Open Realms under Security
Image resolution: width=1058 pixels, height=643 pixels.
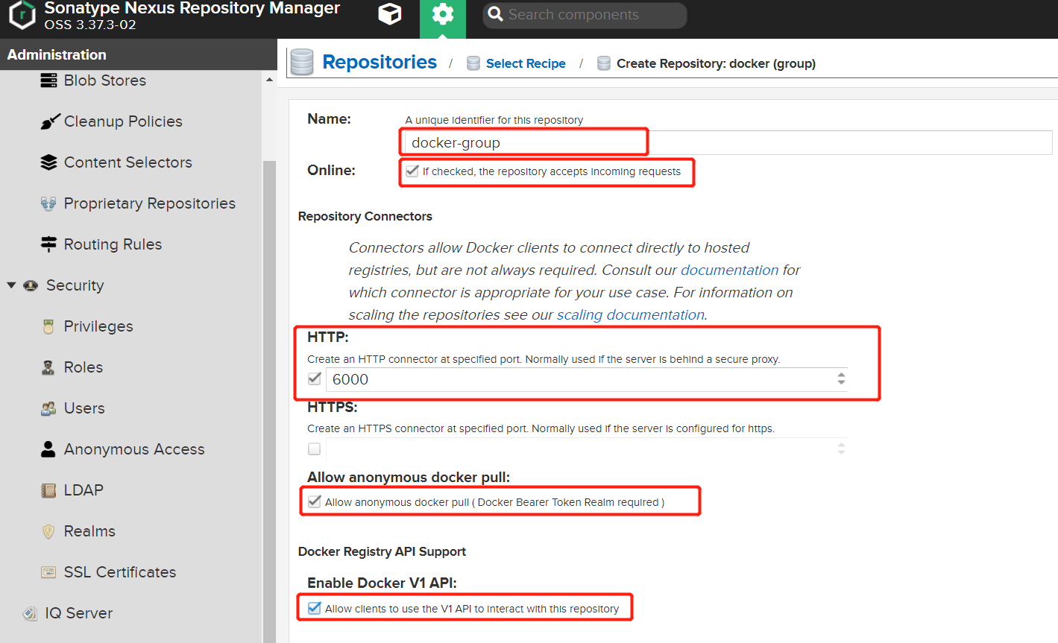click(x=89, y=531)
